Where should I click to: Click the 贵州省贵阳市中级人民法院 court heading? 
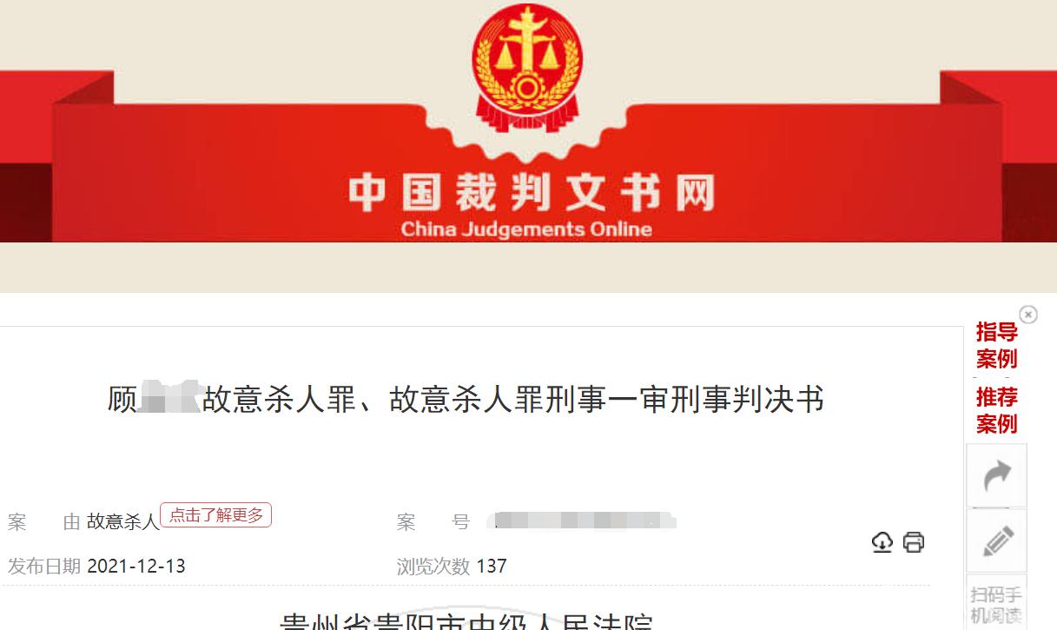[x=466, y=621]
